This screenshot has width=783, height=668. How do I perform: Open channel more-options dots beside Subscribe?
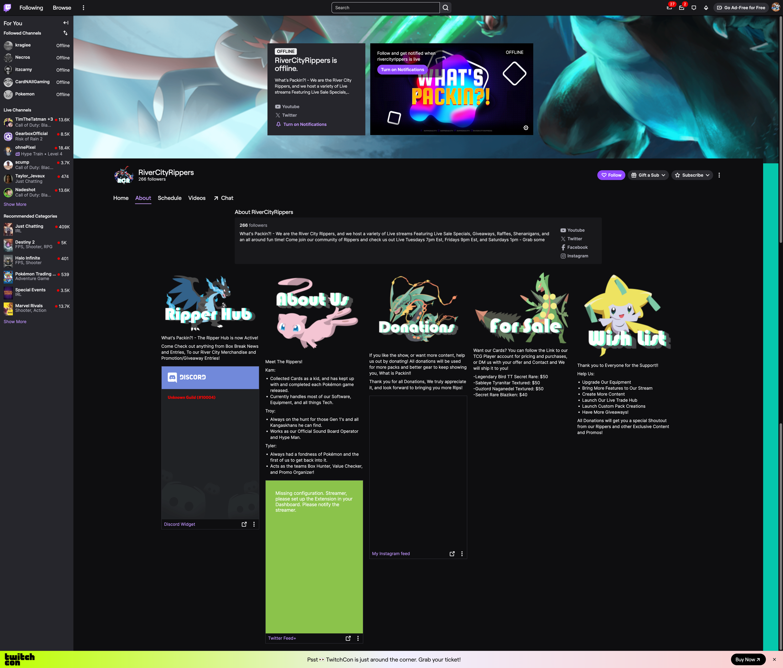719,175
